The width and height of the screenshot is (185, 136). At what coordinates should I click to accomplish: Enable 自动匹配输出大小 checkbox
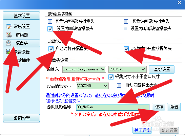click(x=119, y=85)
